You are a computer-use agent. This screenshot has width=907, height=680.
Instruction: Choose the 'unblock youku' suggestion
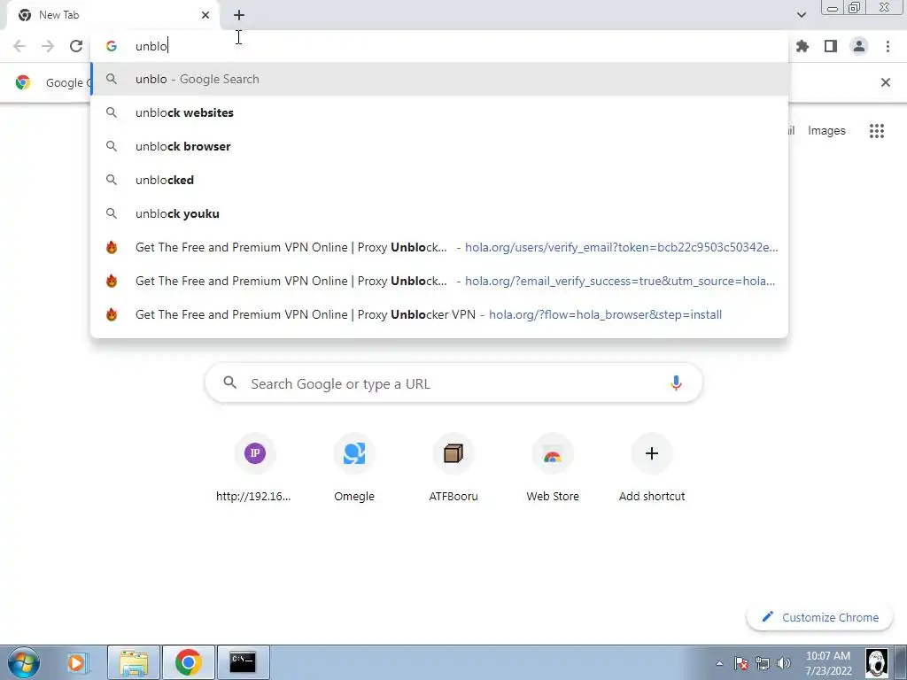pos(439,213)
